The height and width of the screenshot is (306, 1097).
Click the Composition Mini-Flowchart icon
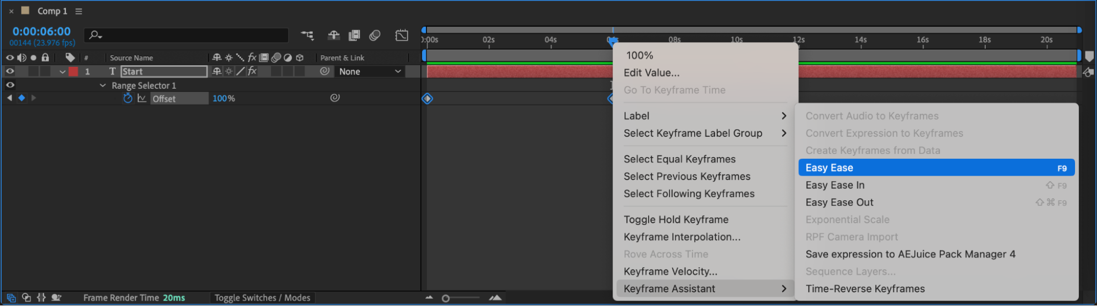(307, 36)
